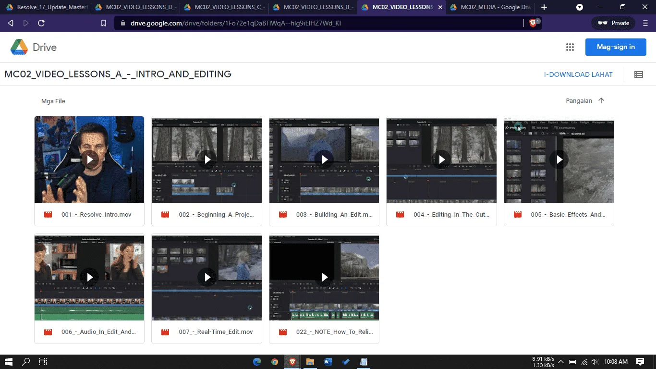Click red video icon beside 001_-_Resolve_Intro.mov
The height and width of the screenshot is (369, 656).
point(48,215)
